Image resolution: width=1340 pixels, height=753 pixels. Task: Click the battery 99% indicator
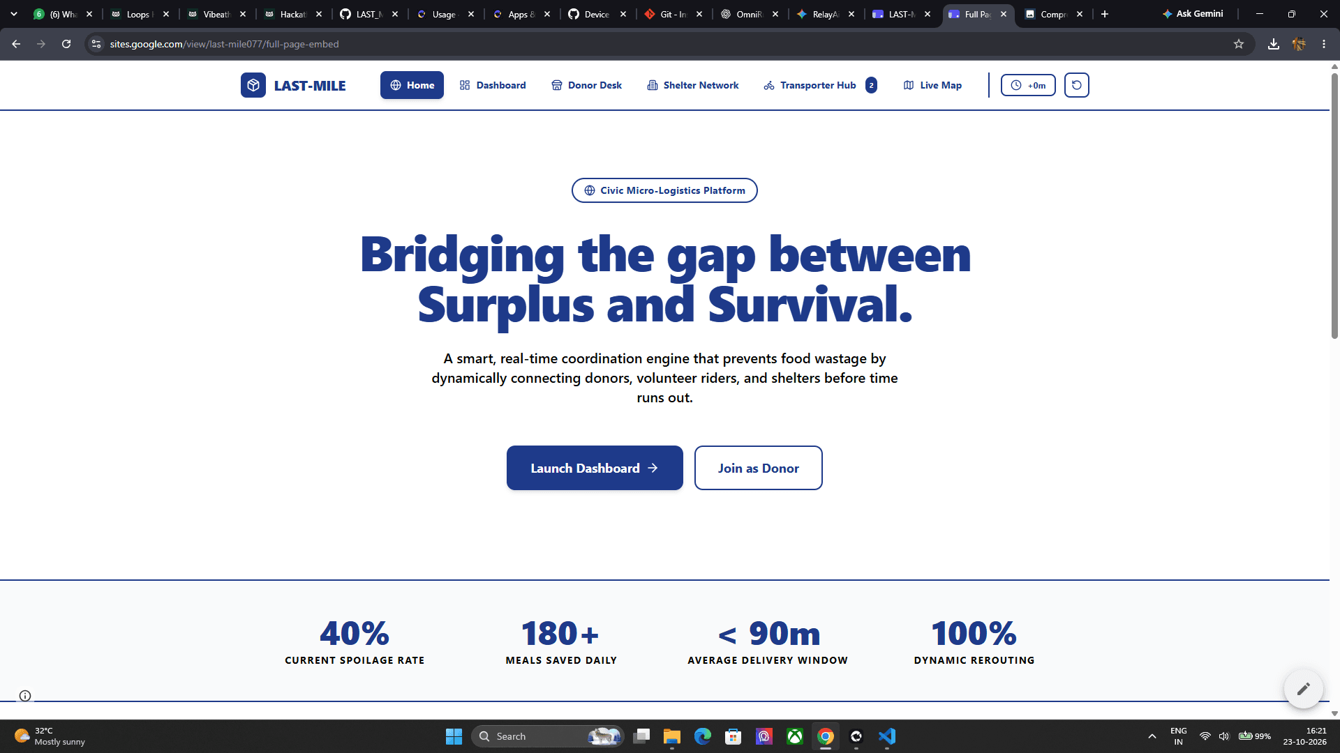pyautogui.click(x=1254, y=736)
